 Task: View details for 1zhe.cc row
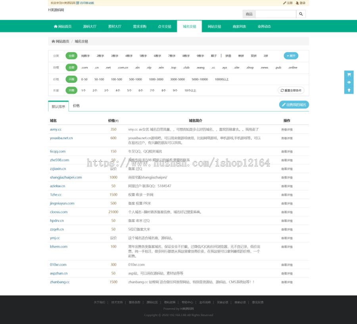click(287, 195)
